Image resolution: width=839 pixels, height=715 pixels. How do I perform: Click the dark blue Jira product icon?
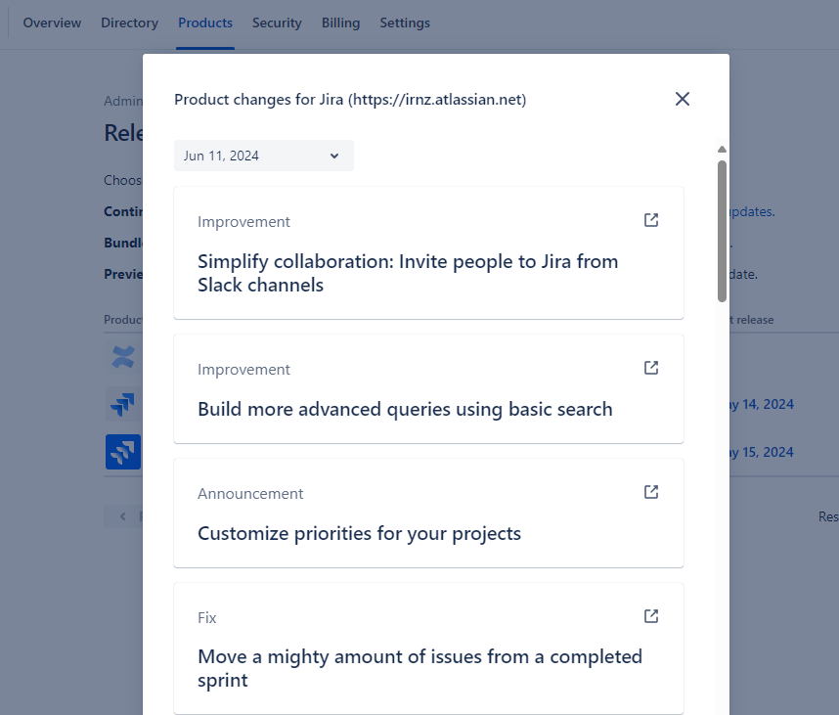click(123, 452)
